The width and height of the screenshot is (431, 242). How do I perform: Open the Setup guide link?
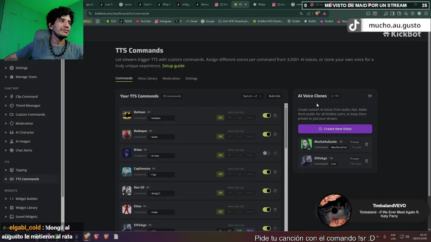pos(173,66)
